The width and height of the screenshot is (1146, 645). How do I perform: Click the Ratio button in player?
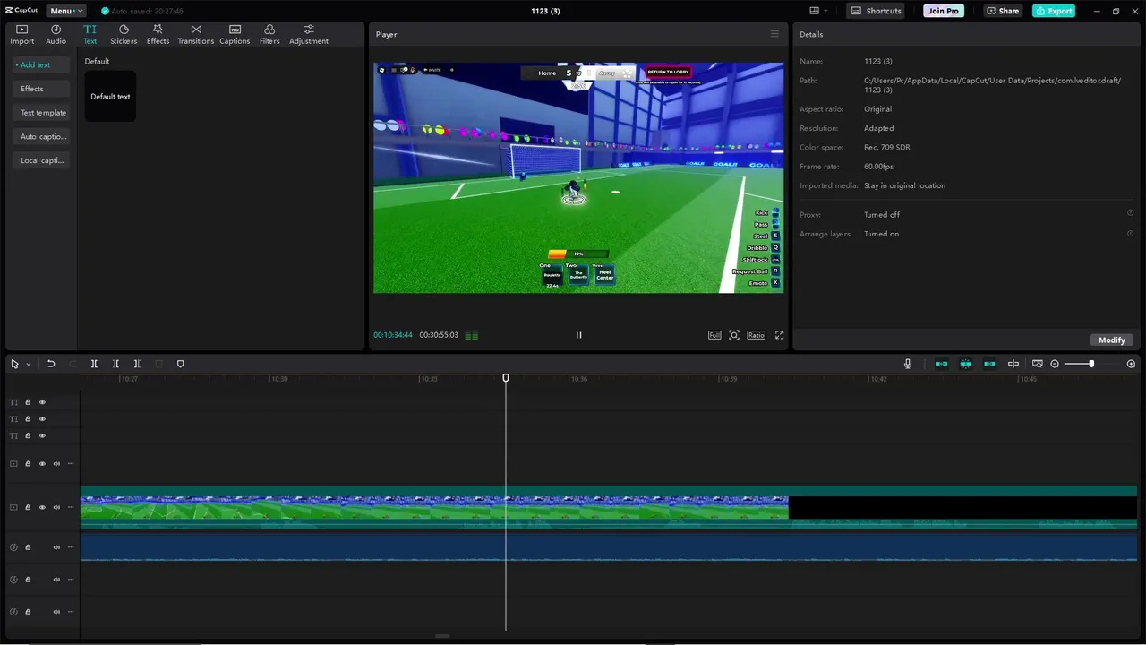[757, 335]
